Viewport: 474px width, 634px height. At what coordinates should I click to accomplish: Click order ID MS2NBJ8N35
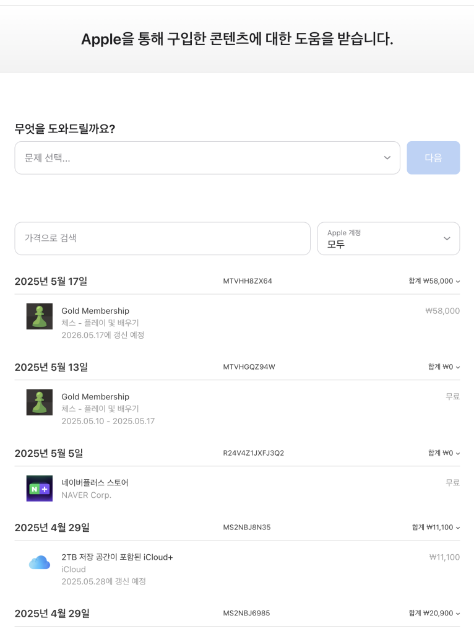click(x=246, y=528)
